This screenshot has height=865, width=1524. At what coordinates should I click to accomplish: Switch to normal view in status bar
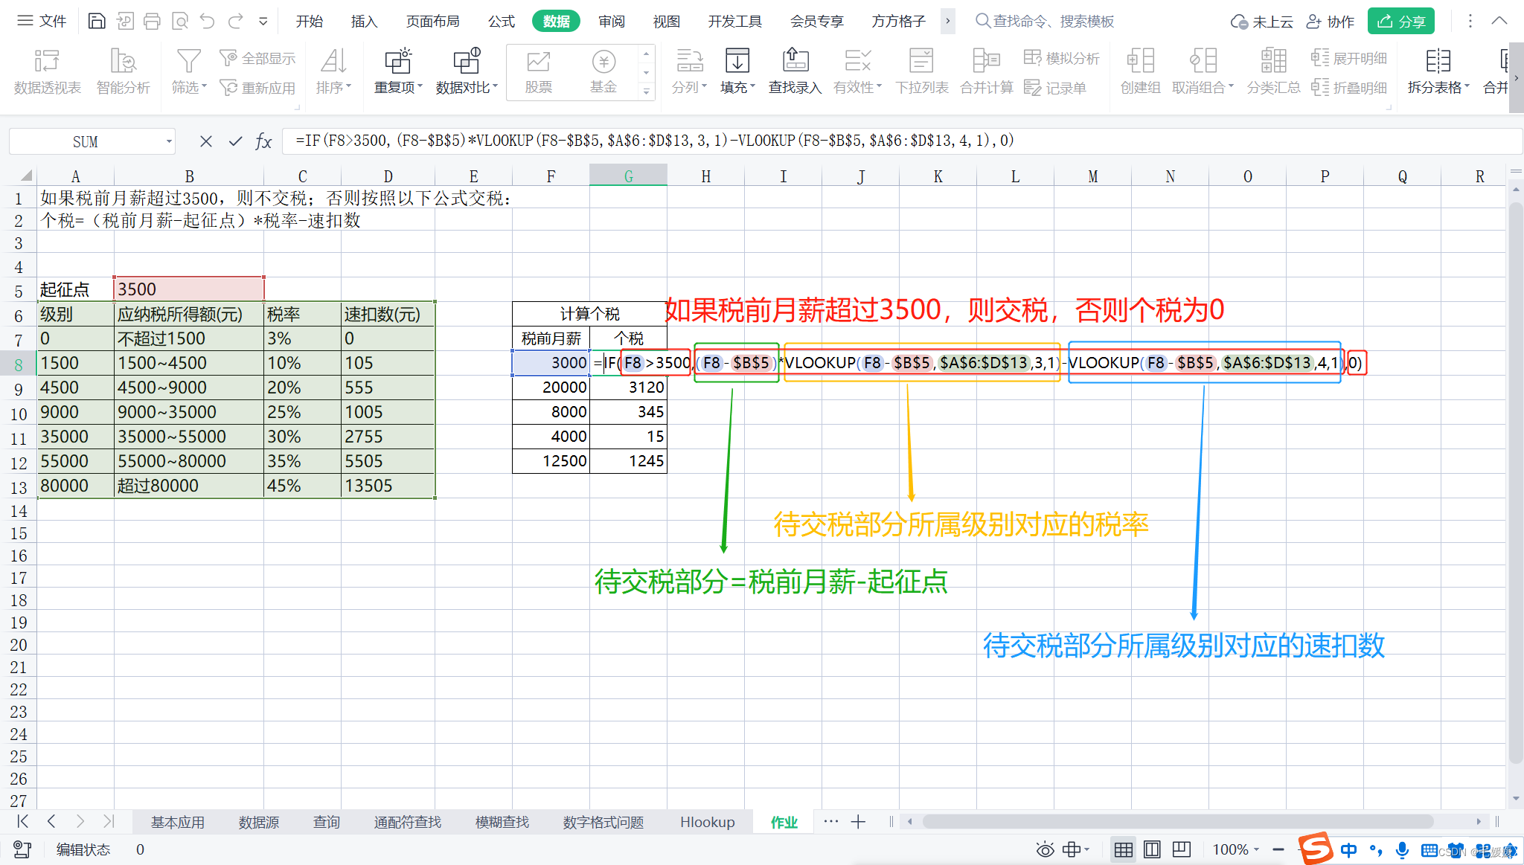[1124, 849]
